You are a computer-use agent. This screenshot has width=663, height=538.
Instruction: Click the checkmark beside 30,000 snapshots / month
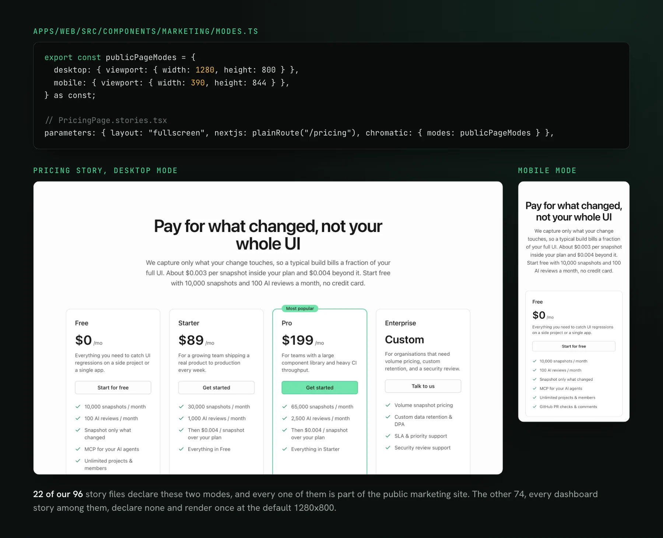[181, 407]
